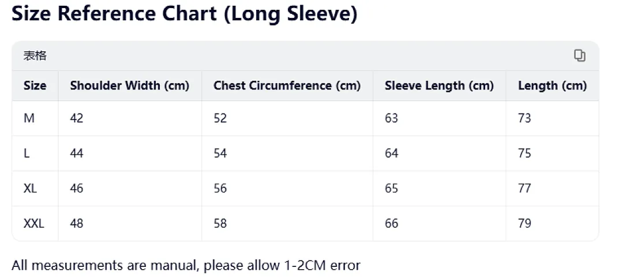Click the XXL size row cell
The width and height of the screenshot is (623, 279).
click(34, 224)
